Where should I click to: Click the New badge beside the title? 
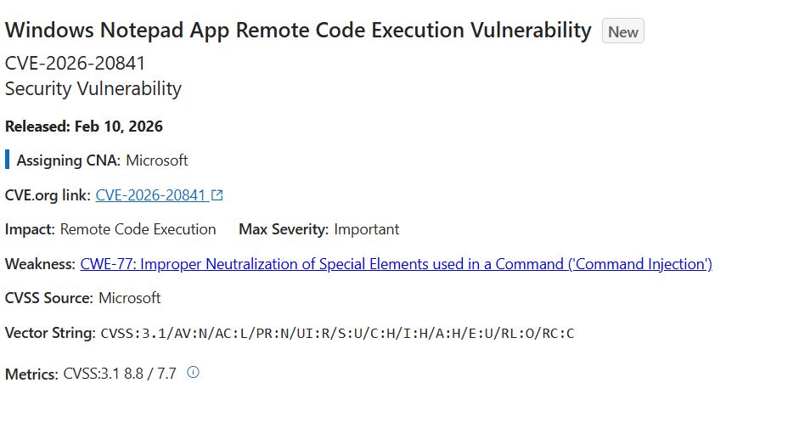click(x=622, y=32)
